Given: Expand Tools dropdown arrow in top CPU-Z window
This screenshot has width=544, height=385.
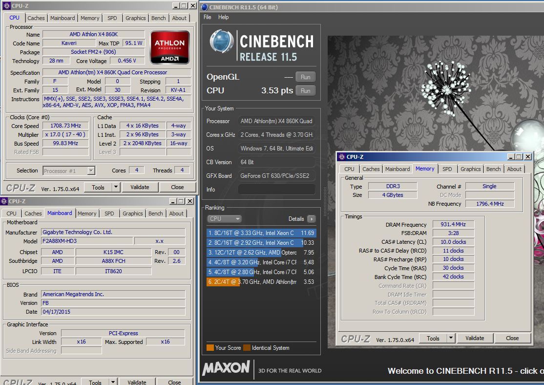Looking at the screenshot, I should [x=116, y=187].
